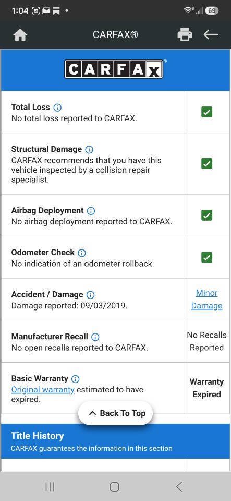This screenshot has width=231, height=501.
Task: Open the Title History section header
Action: click(x=116, y=442)
